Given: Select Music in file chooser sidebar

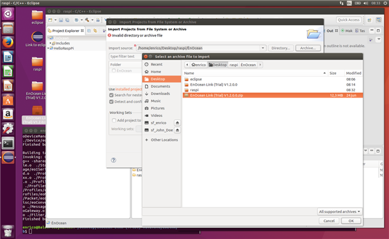Looking at the screenshot, I should 162,101.
